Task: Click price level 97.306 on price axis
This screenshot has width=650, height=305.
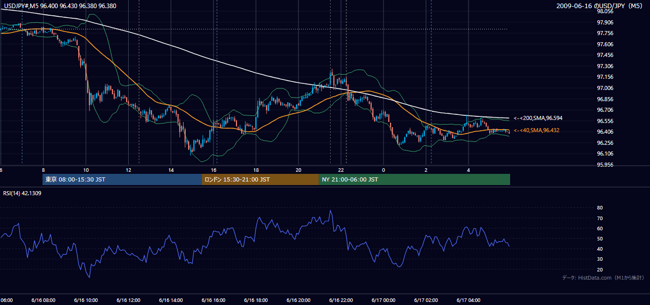Action: (605, 66)
